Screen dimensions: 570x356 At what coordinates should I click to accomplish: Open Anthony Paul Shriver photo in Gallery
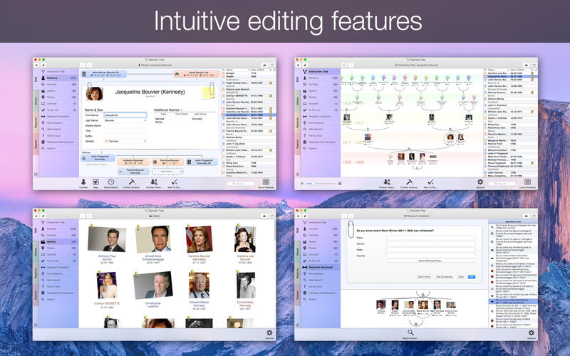click(x=107, y=239)
